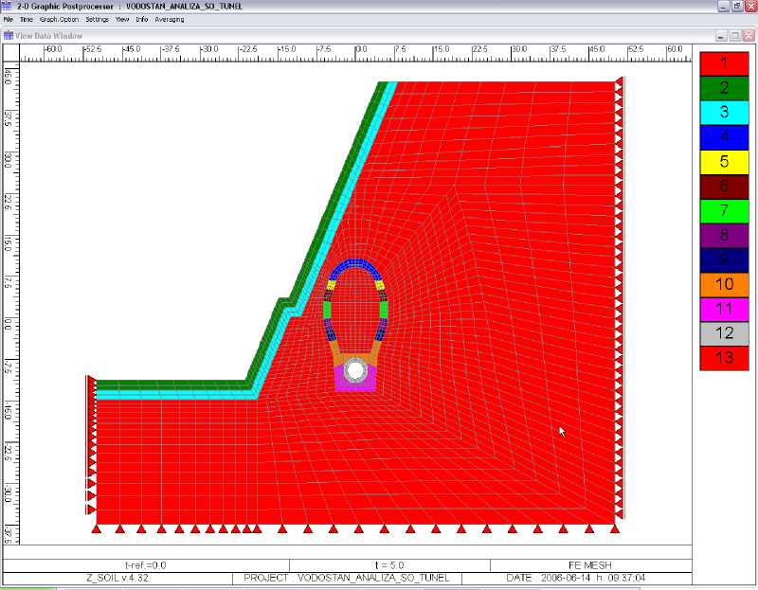The width and height of the screenshot is (758, 590).
Task: Click the 2-D Graphic Postprocessor title bar icon
Action: tap(8, 6)
